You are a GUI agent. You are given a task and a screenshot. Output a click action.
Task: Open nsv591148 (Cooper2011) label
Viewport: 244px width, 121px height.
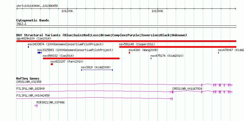coord(137,44)
